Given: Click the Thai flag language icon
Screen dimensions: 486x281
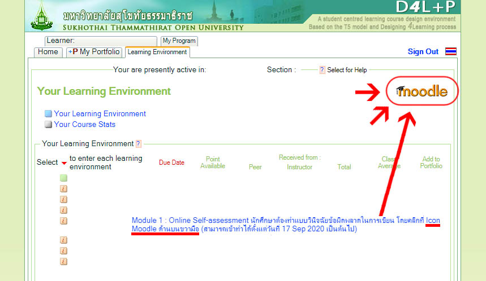Looking at the screenshot, I should [451, 51].
